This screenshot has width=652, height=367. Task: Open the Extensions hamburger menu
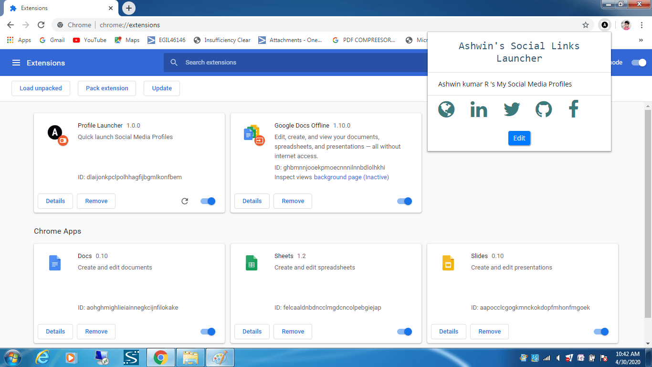(16, 63)
